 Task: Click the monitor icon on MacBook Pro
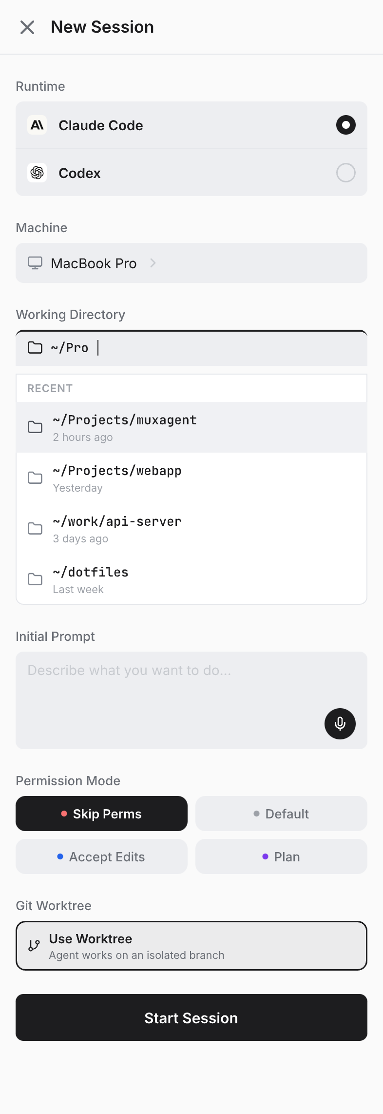tap(35, 263)
